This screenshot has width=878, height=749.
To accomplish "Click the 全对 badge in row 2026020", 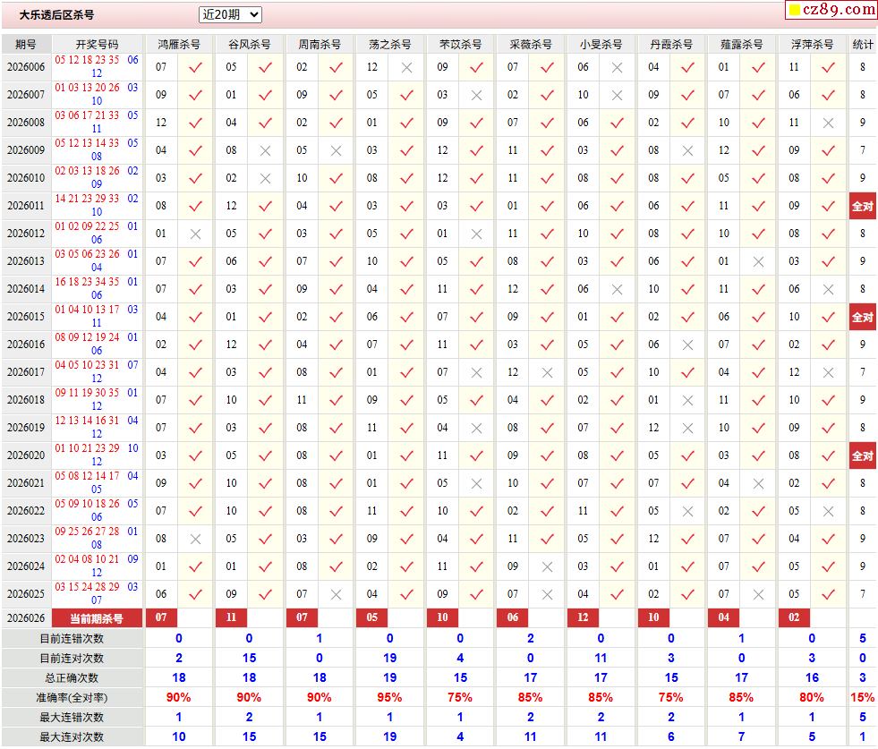I will (x=862, y=455).
